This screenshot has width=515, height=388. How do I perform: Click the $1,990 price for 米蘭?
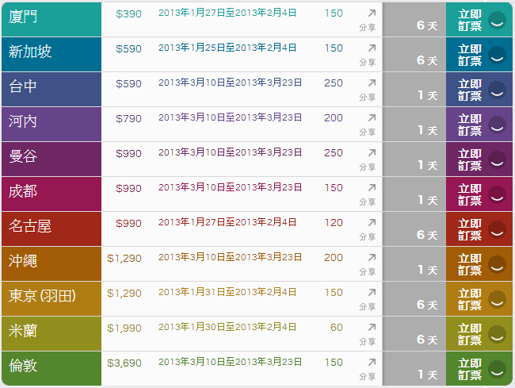point(124,328)
